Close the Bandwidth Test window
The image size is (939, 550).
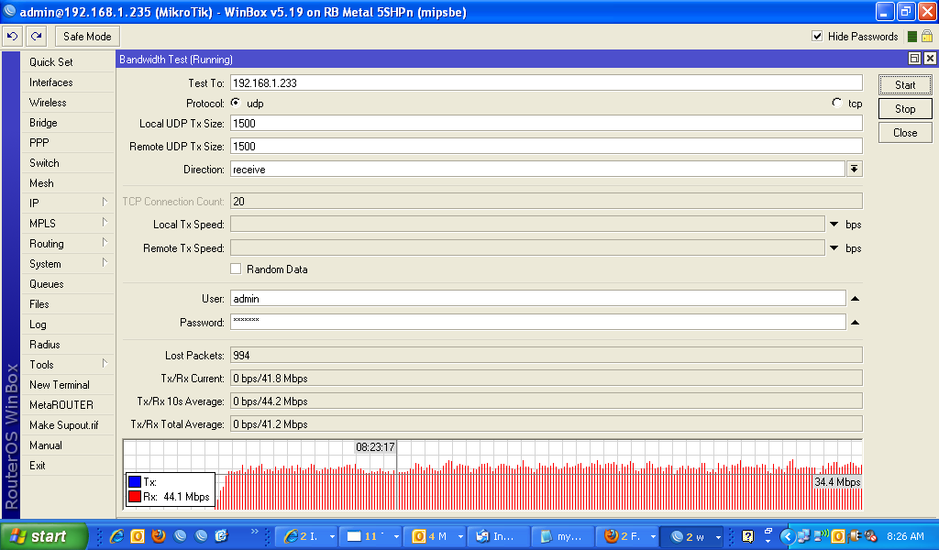pos(930,58)
